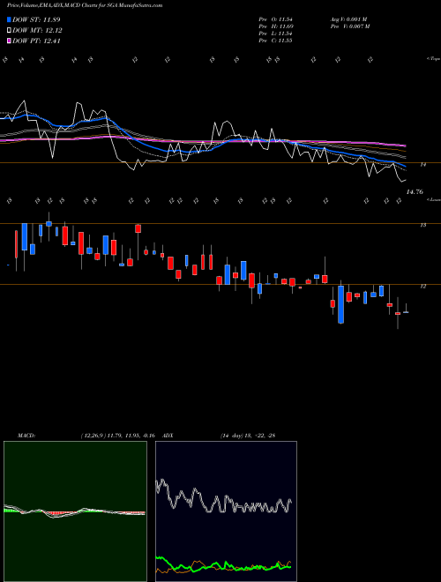Click the blue DOW ST legend swatch
The height and width of the screenshot is (582, 441).
click(10, 19)
